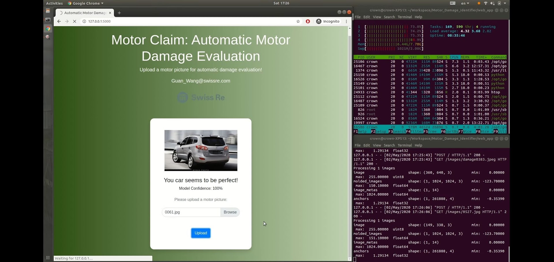The height and width of the screenshot is (262, 554).
Task: Open the Wi-Fi status icon
Action: (x=486, y=3)
